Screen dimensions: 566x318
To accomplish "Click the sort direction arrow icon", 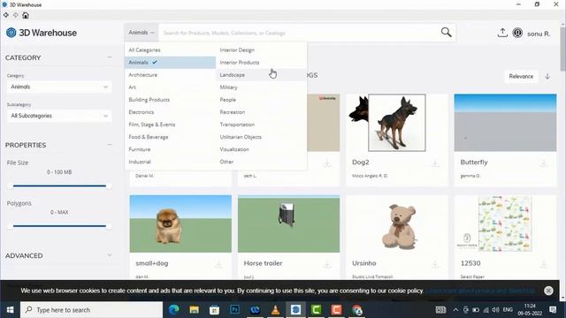I will [x=547, y=77].
